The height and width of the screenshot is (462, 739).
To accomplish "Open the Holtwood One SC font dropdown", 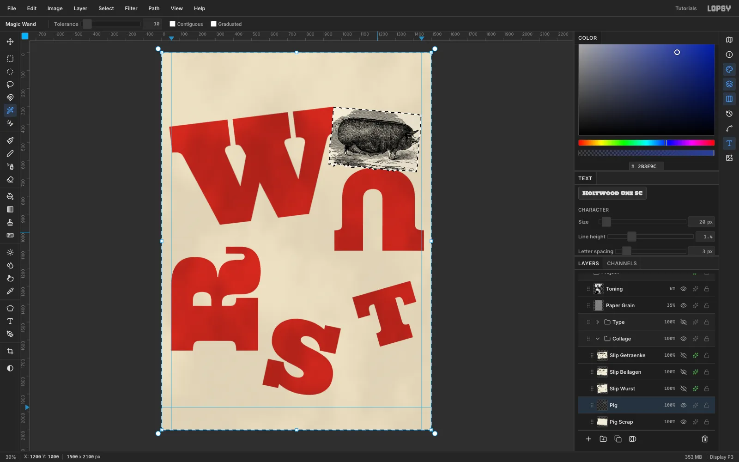I will click(612, 193).
